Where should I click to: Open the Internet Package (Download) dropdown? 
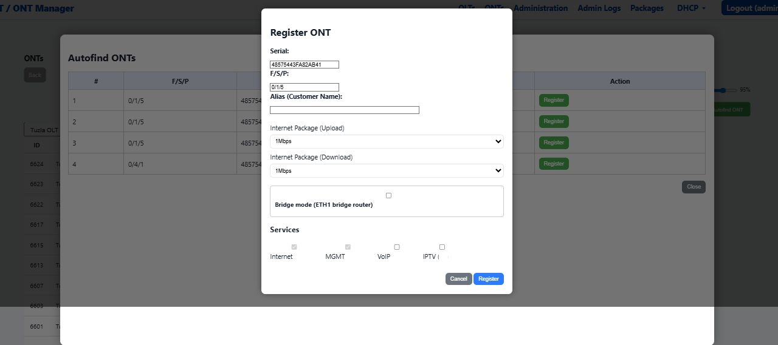point(387,171)
